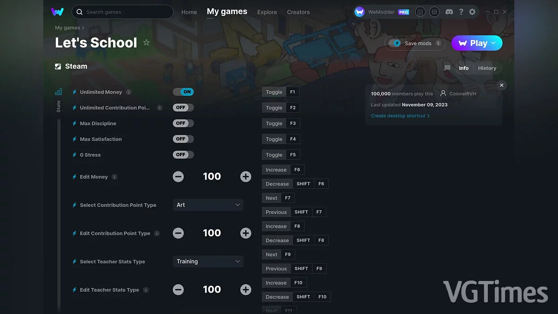Click the Increase F6 hotkey button
The width and height of the screenshot is (558, 314).
pyautogui.click(x=283, y=170)
